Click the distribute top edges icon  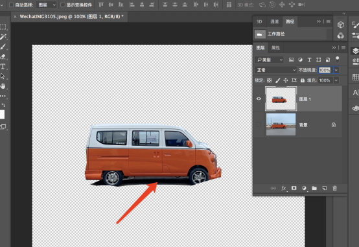(165, 5)
